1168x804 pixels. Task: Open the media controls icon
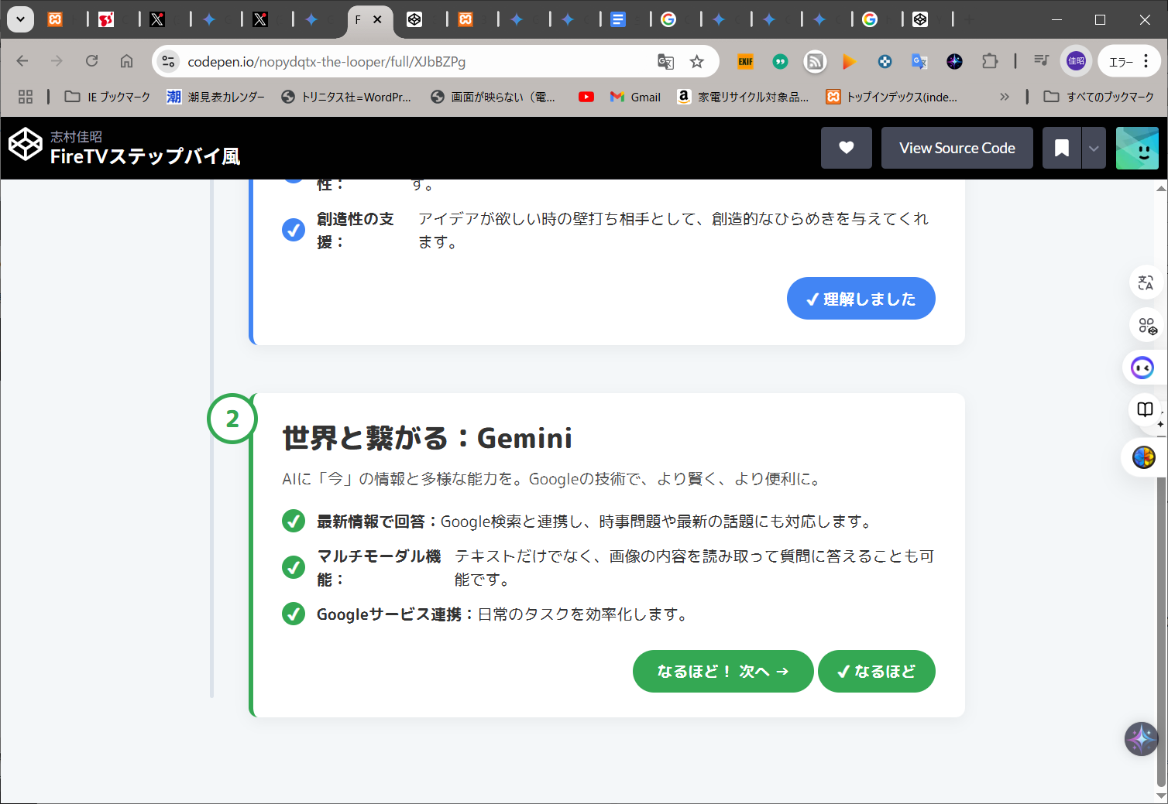pyautogui.click(x=1041, y=61)
